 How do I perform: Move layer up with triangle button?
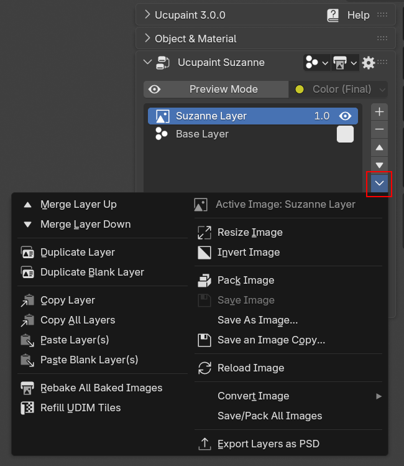point(379,147)
